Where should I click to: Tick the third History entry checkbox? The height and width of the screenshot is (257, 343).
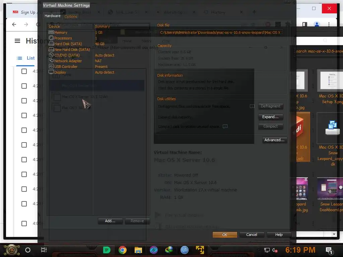coord(24,101)
